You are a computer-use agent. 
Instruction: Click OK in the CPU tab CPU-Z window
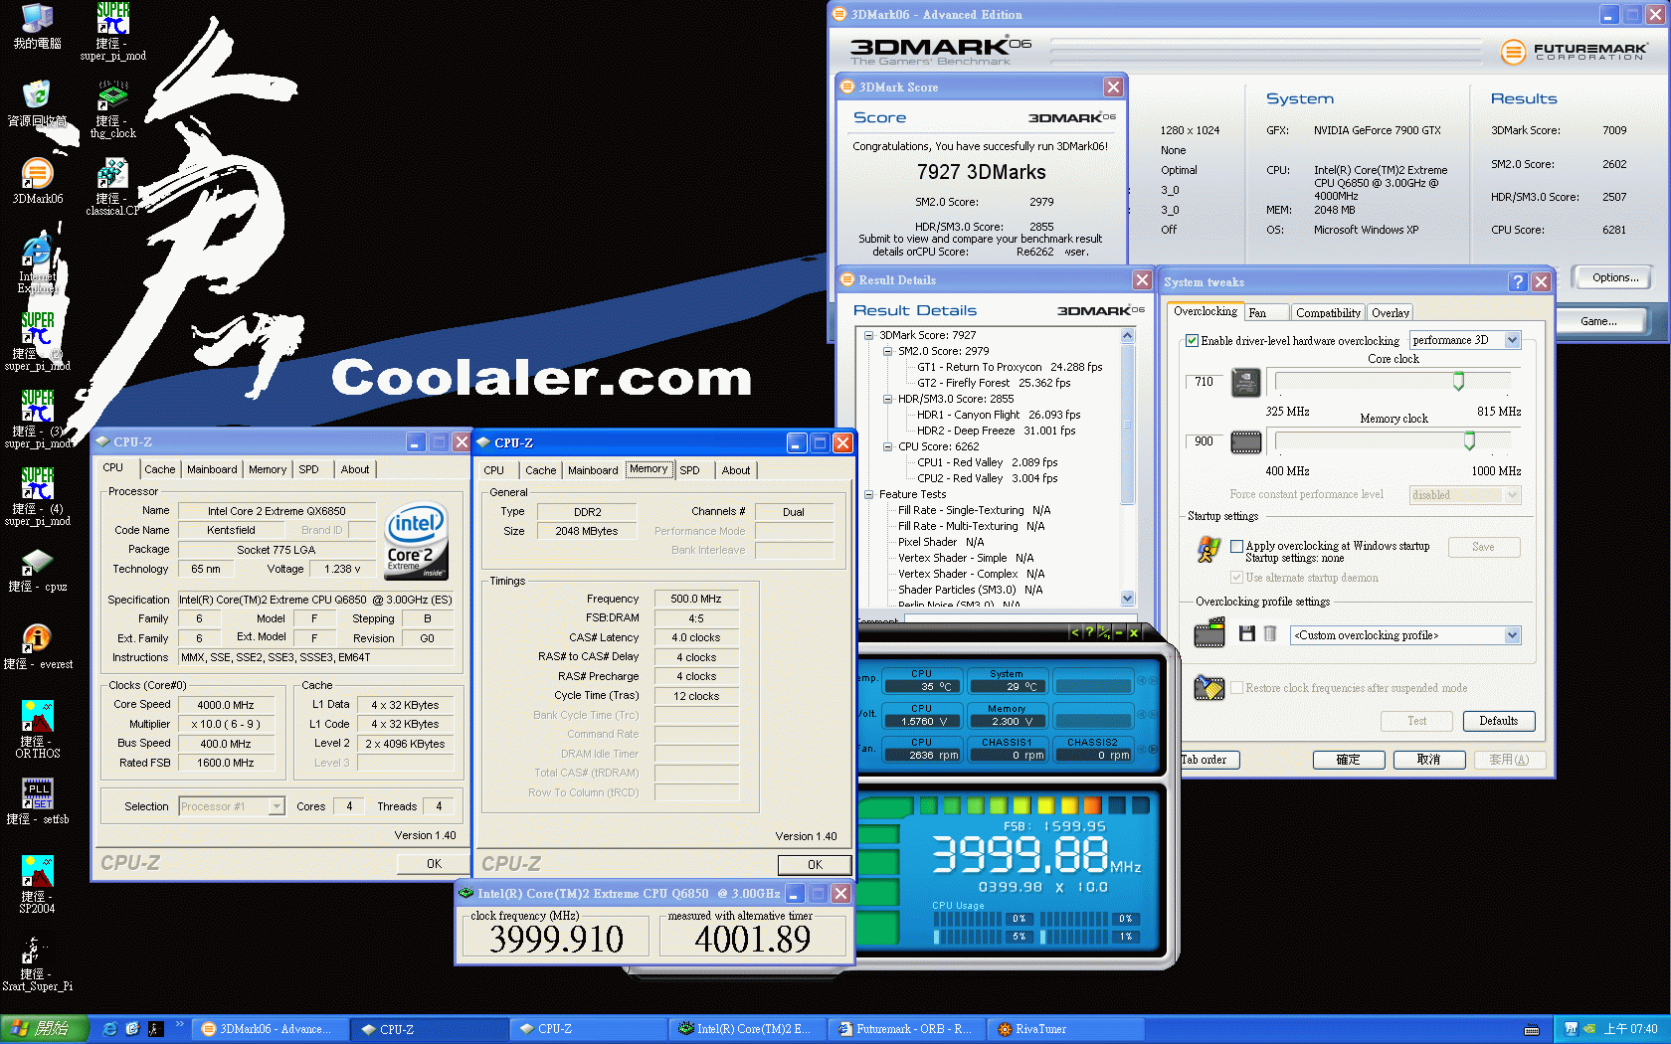click(434, 863)
